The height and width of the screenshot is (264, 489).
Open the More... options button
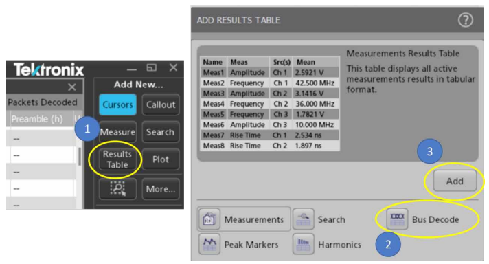(161, 189)
